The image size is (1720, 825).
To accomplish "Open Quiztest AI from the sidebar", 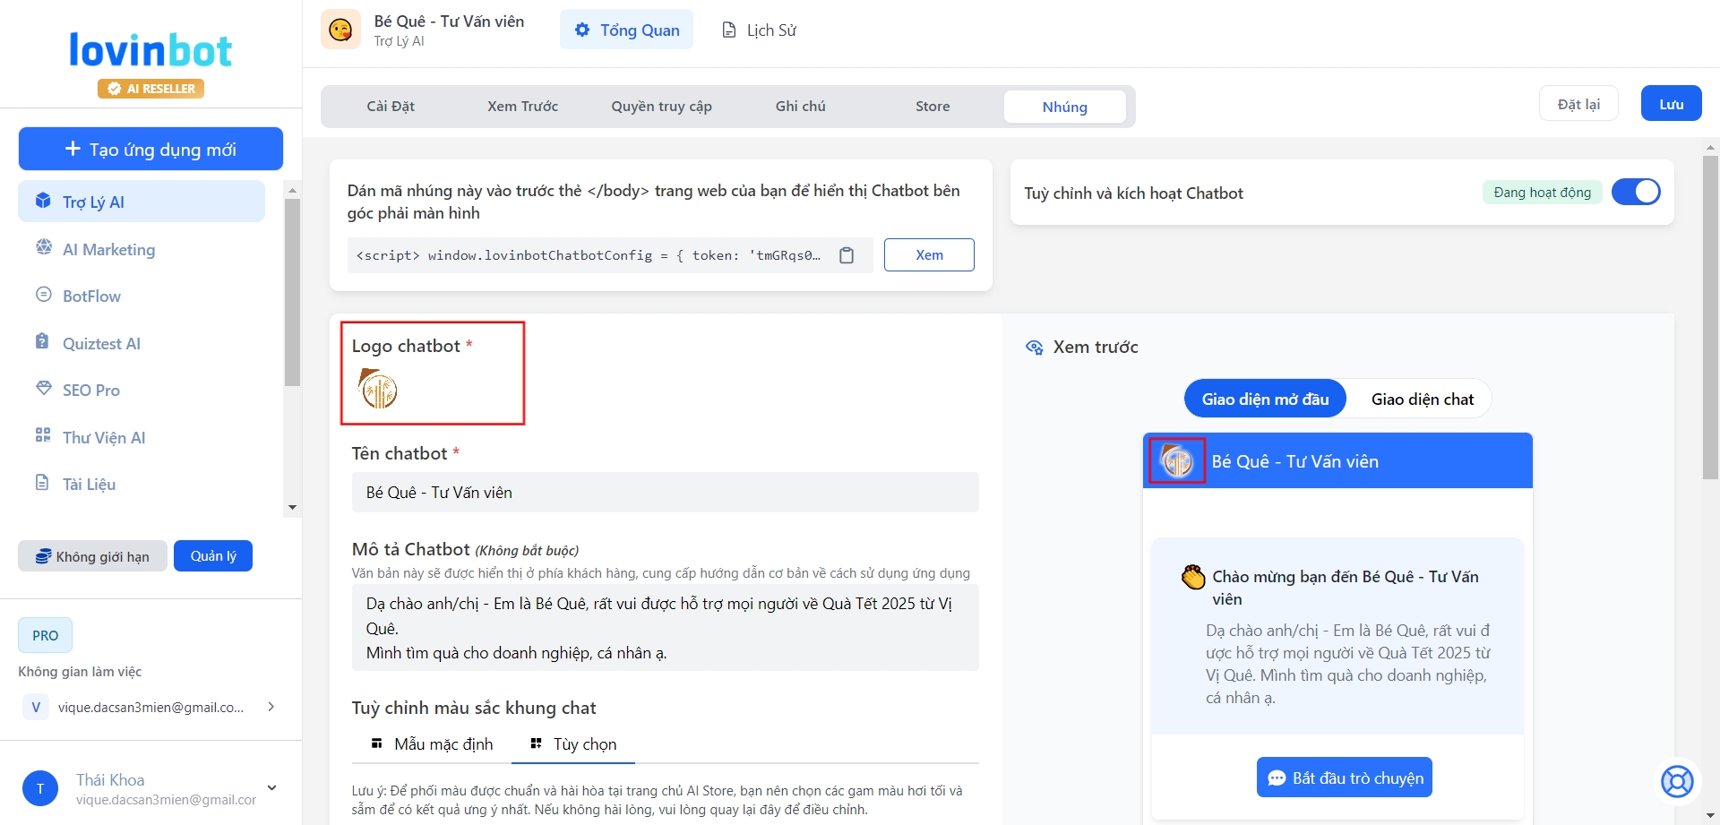I will tap(101, 343).
